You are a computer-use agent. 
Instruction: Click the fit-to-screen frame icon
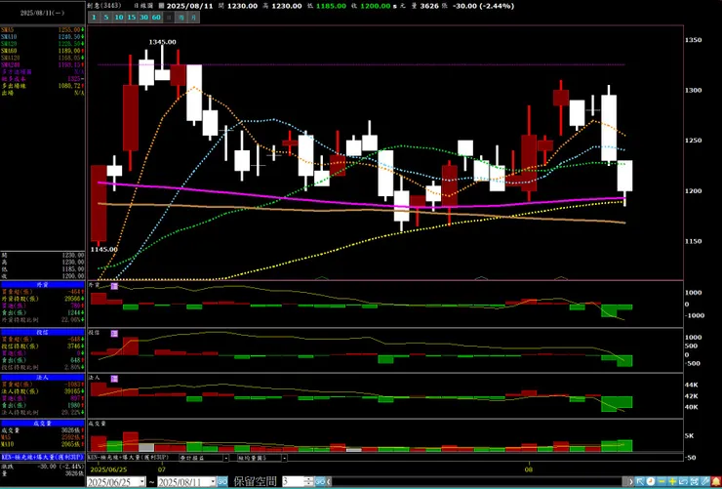(x=695, y=481)
